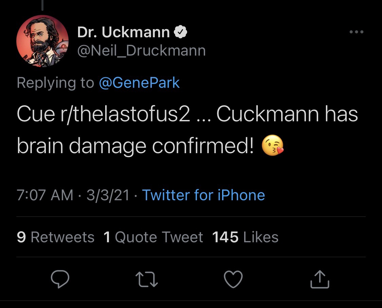Show the 1 Quote Tweet
The height and width of the screenshot is (308, 382).
[153, 237]
